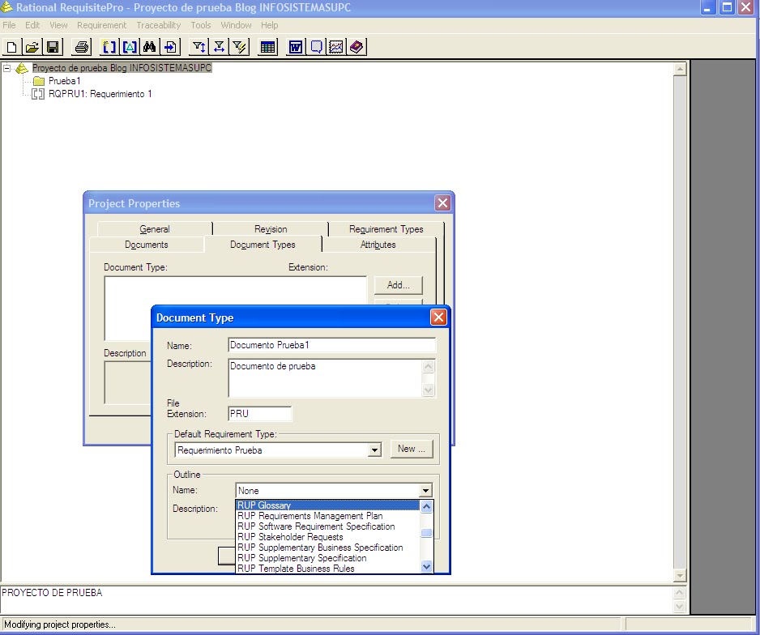Open the View menu

pyautogui.click(x=58, y=25)
